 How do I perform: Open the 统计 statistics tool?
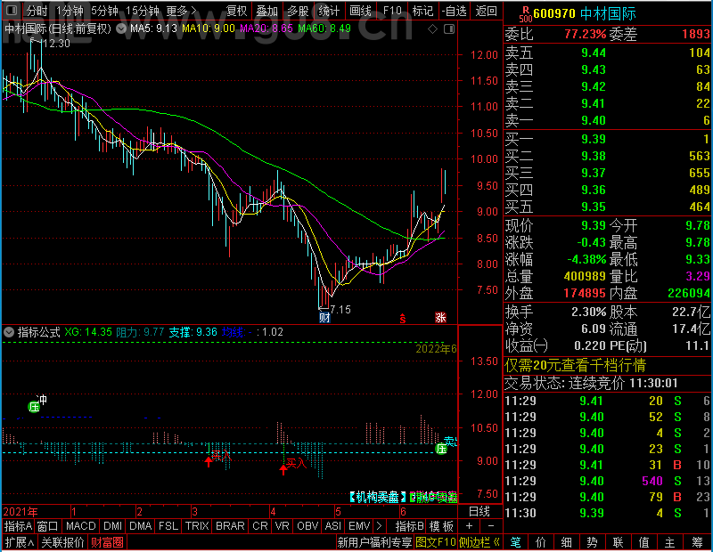[329, 11]
